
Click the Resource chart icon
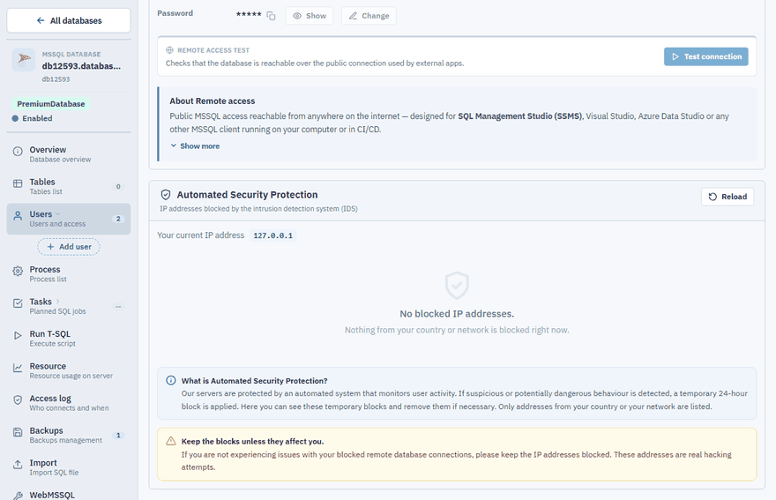pyautogui.click(x=18, y=368)
